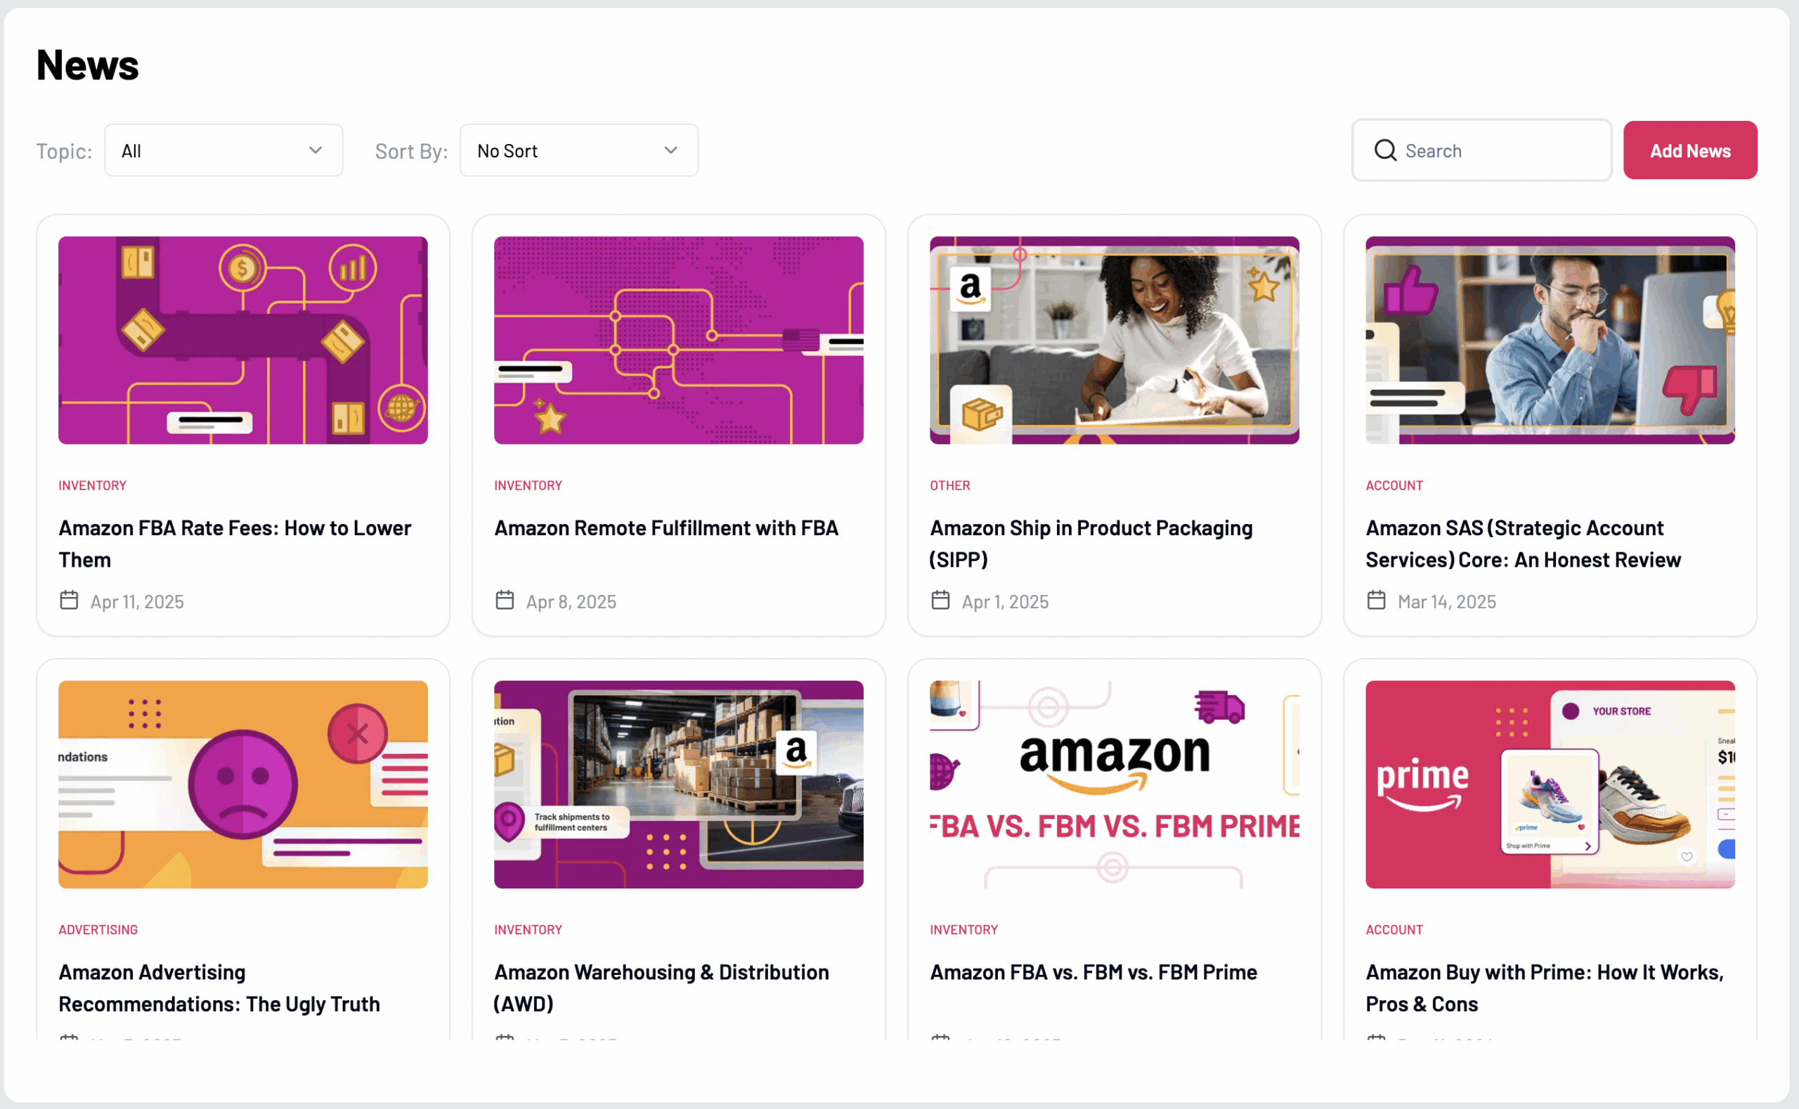The width and height of the screenshot is (1799, 1109).
Task: Click the Sort By dropdown chevron arrow
Action: point(670,150)
